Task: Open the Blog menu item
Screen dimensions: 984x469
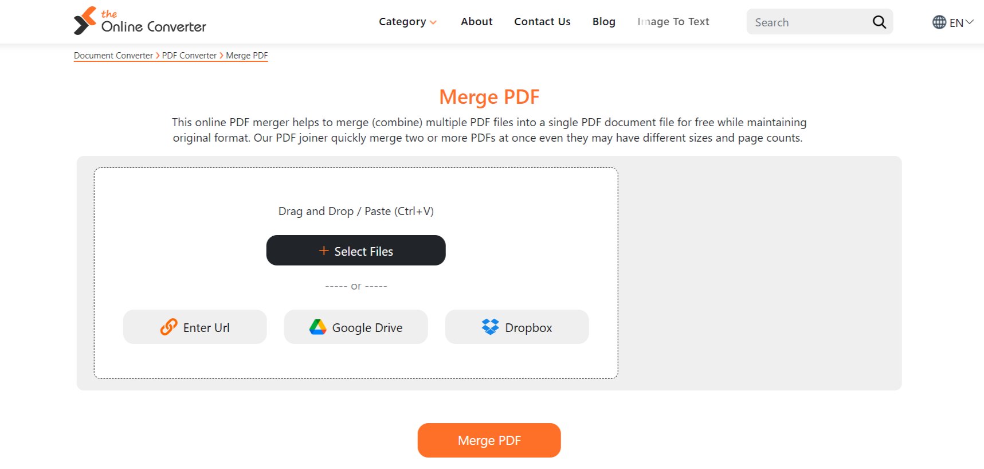Action: pos(603,22)
